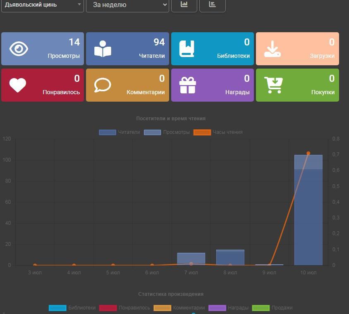Hide Часы чтения line via legend

pos(218,132)
